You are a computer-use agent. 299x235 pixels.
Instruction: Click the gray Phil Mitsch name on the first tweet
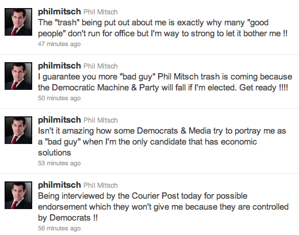(x=101, y=12)
